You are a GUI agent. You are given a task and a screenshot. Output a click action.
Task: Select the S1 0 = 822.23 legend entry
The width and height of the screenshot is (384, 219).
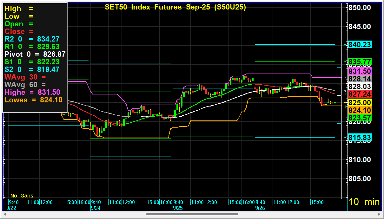32,62
